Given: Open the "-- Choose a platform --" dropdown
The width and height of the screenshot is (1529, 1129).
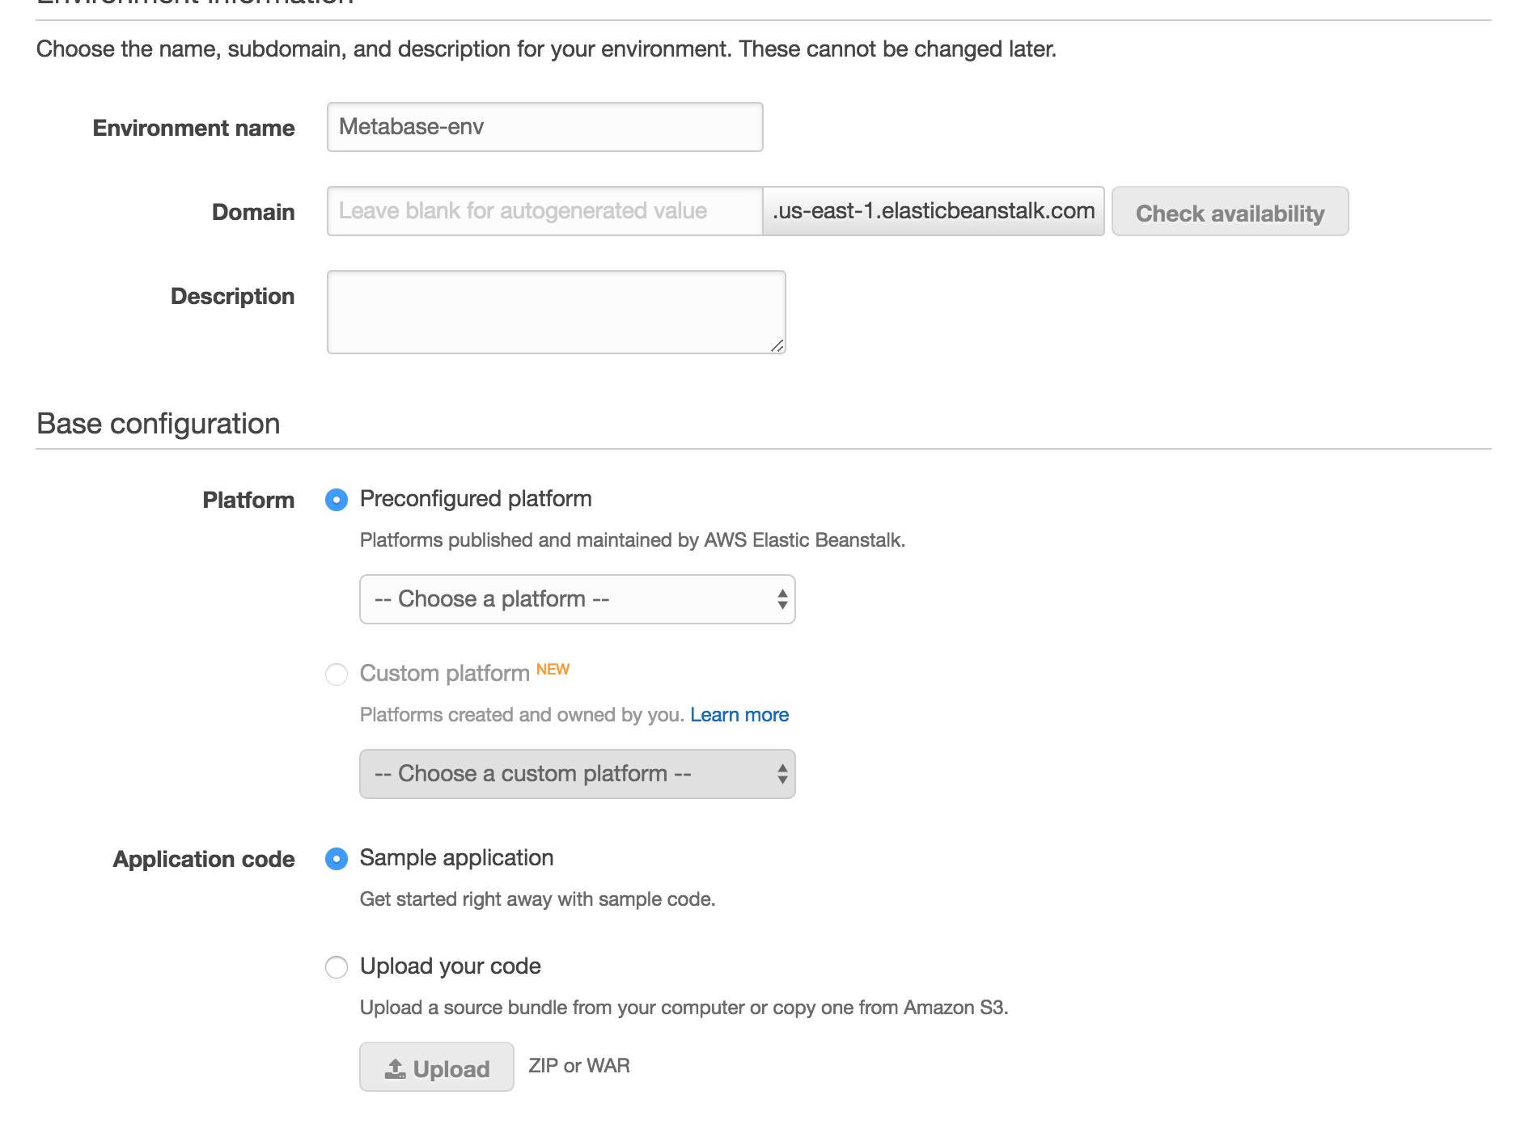Looking at the screenshot, I should [x=577, y=599].
